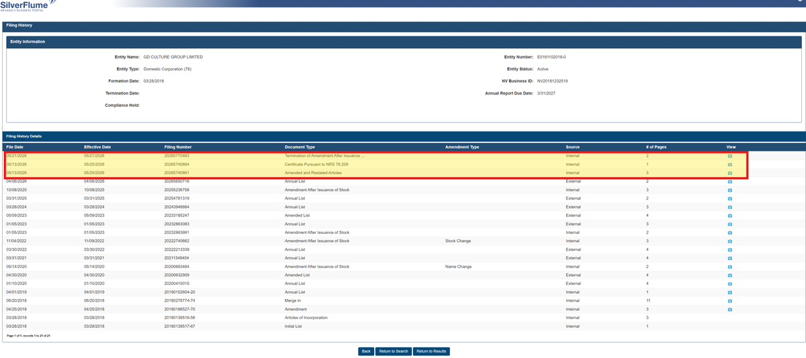
Task: Select Entity Status value Active
Action: (x=543, y=69)
